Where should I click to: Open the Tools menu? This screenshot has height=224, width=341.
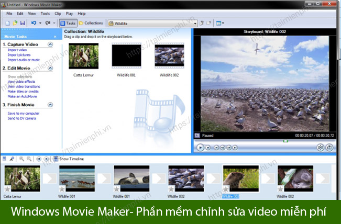[x=45, y=13]
